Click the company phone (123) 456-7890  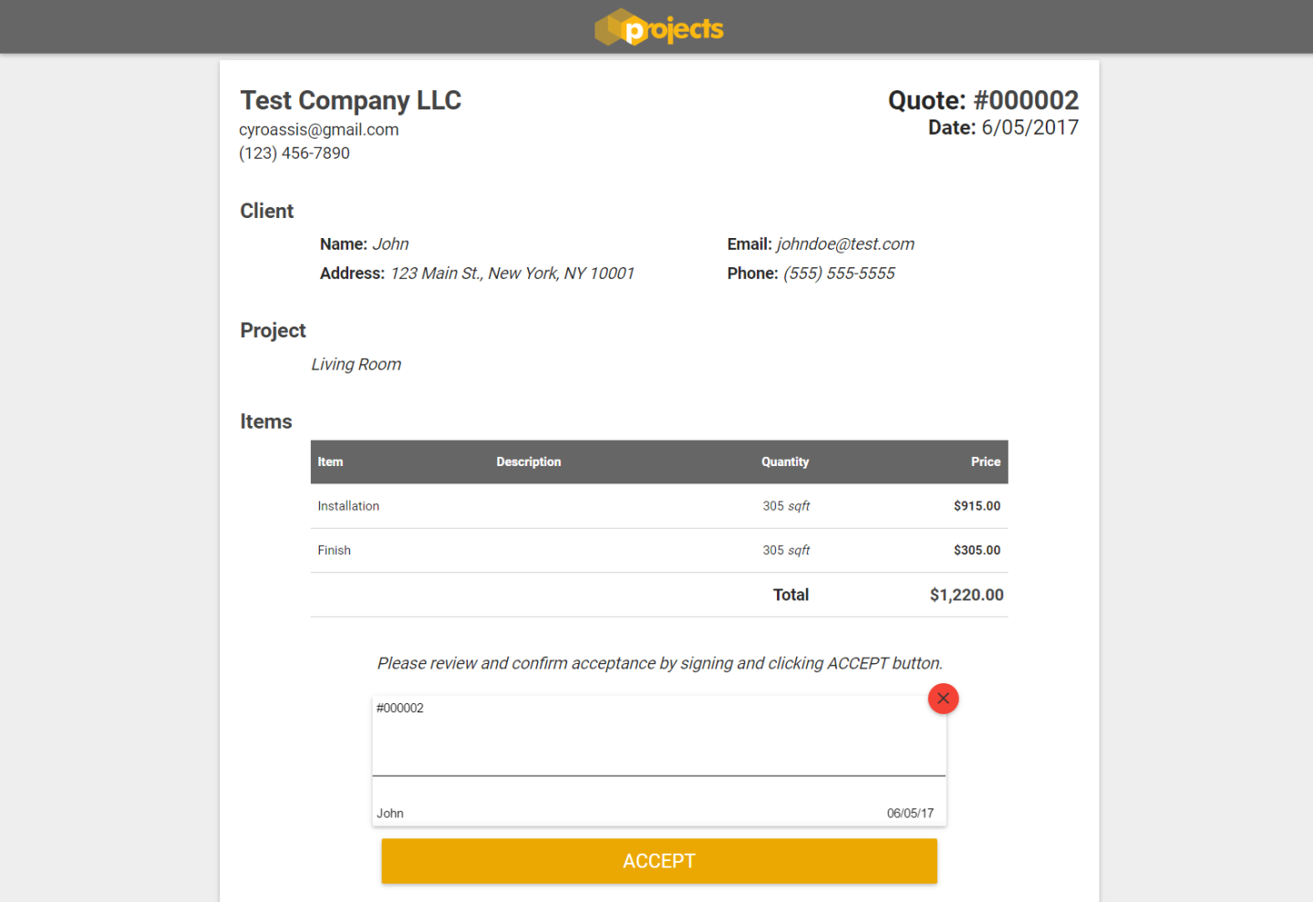coord(295,153)
